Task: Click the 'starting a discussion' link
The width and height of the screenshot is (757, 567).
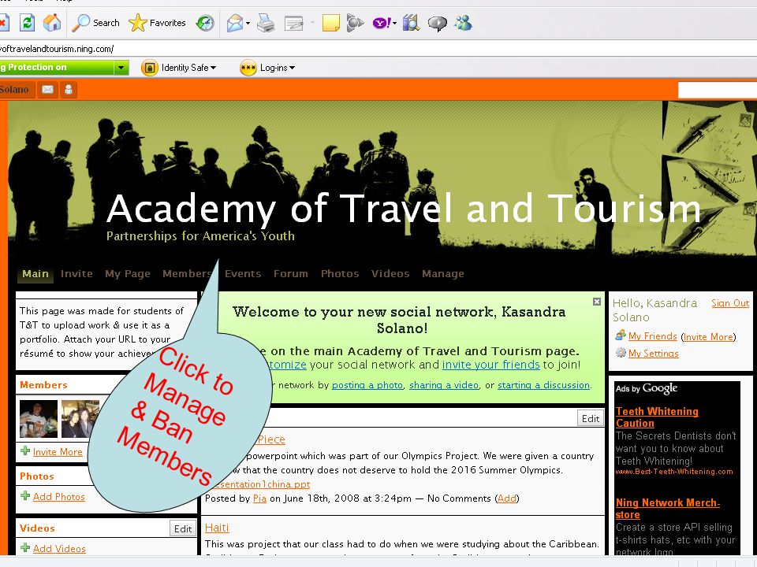Action: tap(543, 385)
